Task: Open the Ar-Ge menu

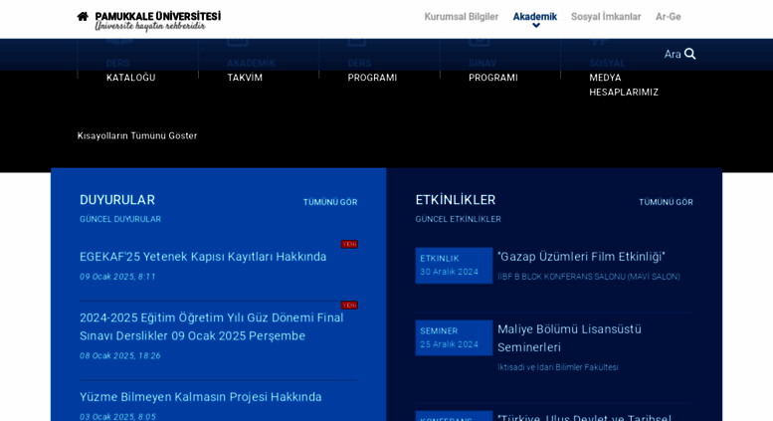Action: 668,17
